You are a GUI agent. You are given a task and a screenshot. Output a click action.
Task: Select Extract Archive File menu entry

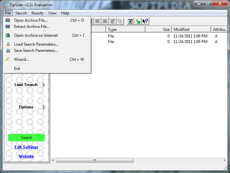coord(47,27)
